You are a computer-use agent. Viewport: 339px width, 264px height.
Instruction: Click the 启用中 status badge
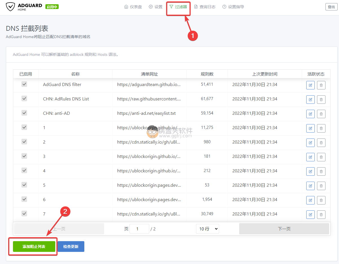[x=52, y=7]
